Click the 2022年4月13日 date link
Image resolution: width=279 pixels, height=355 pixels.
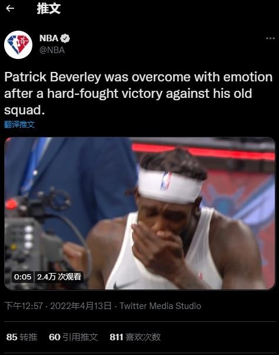(x=81, y=306)
